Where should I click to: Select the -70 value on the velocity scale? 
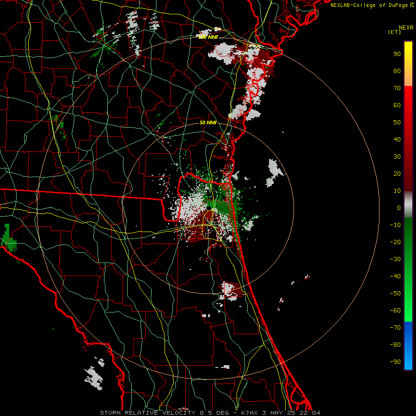click(x=395, y=328)
